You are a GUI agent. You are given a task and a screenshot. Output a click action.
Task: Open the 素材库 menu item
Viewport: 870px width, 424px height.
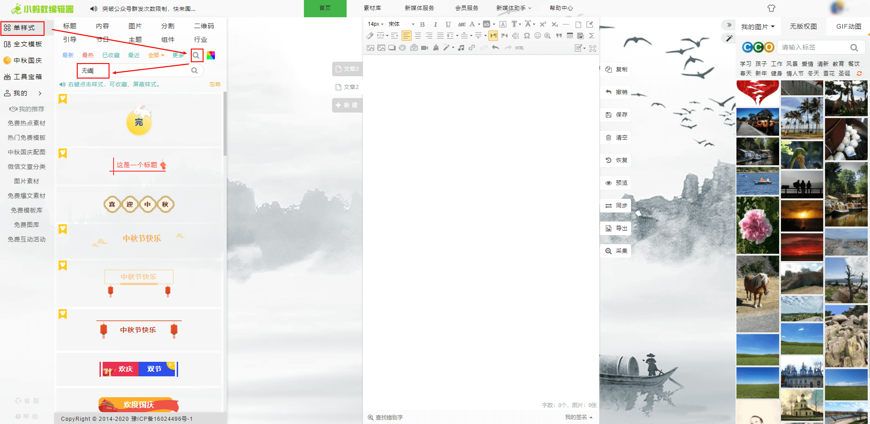(x=372, y=8)
